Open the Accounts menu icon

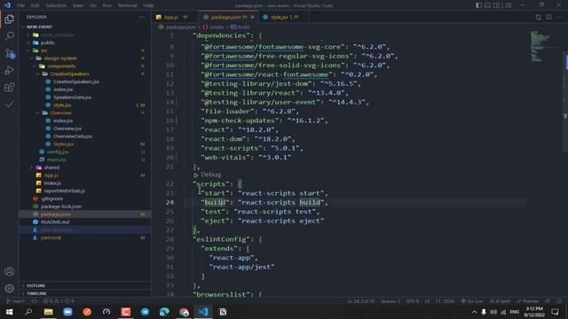pos(10,271)
